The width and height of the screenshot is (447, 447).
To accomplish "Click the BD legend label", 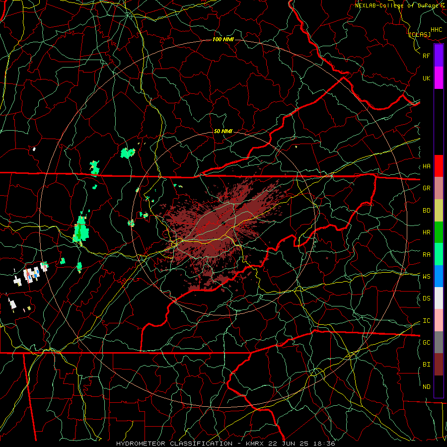I will pyautogui.click(x=427, y=211).
